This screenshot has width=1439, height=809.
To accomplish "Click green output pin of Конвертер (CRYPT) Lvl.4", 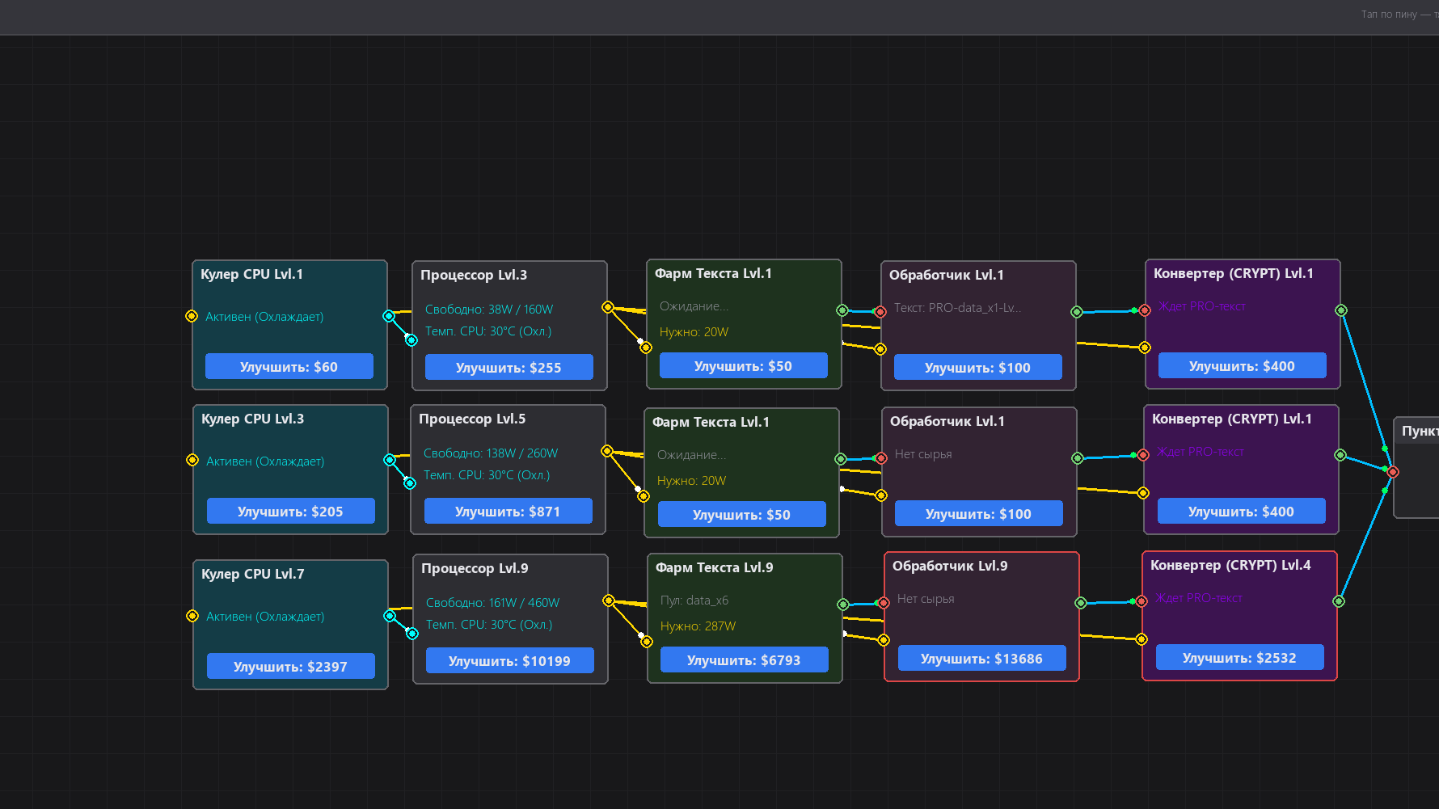I will [1339, 601].
